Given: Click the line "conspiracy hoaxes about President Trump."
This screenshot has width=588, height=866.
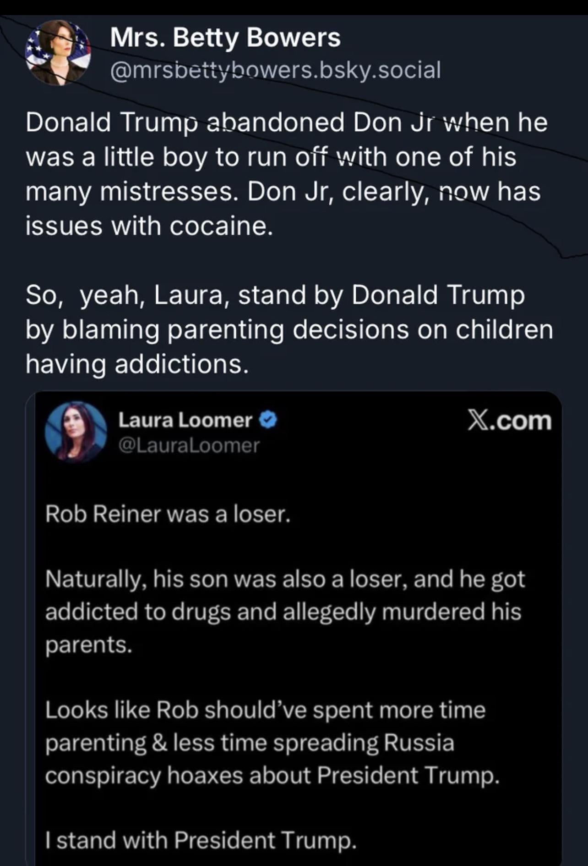Looking at the screenshot, I should pyautogui.click(x=272, y=776).
